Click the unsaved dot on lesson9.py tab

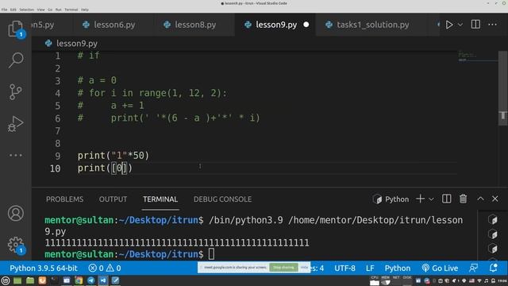[306, 25]
